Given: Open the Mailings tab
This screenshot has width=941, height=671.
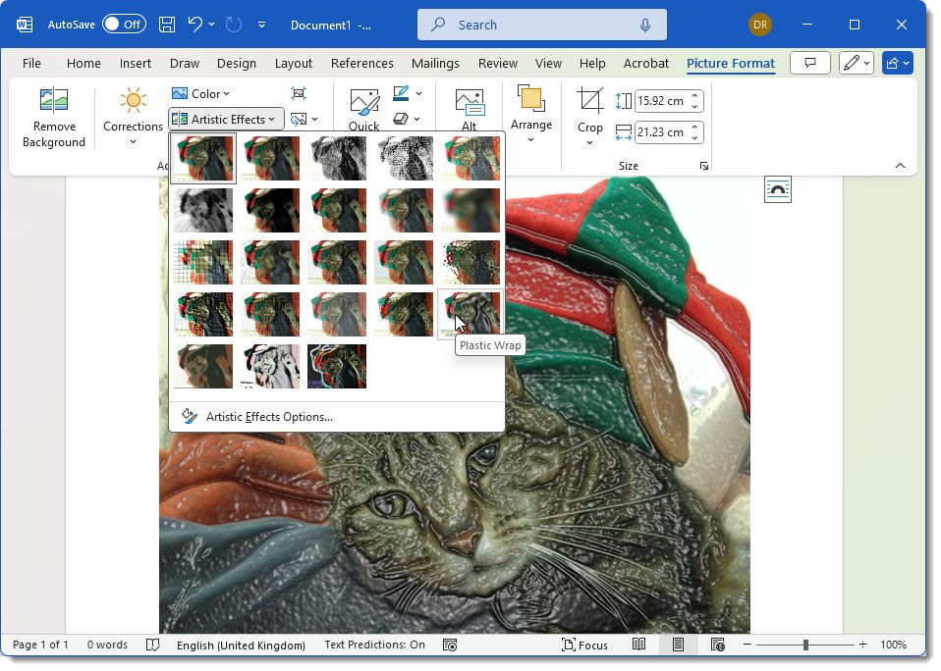Looking at the screenshot, I should 435,63.
